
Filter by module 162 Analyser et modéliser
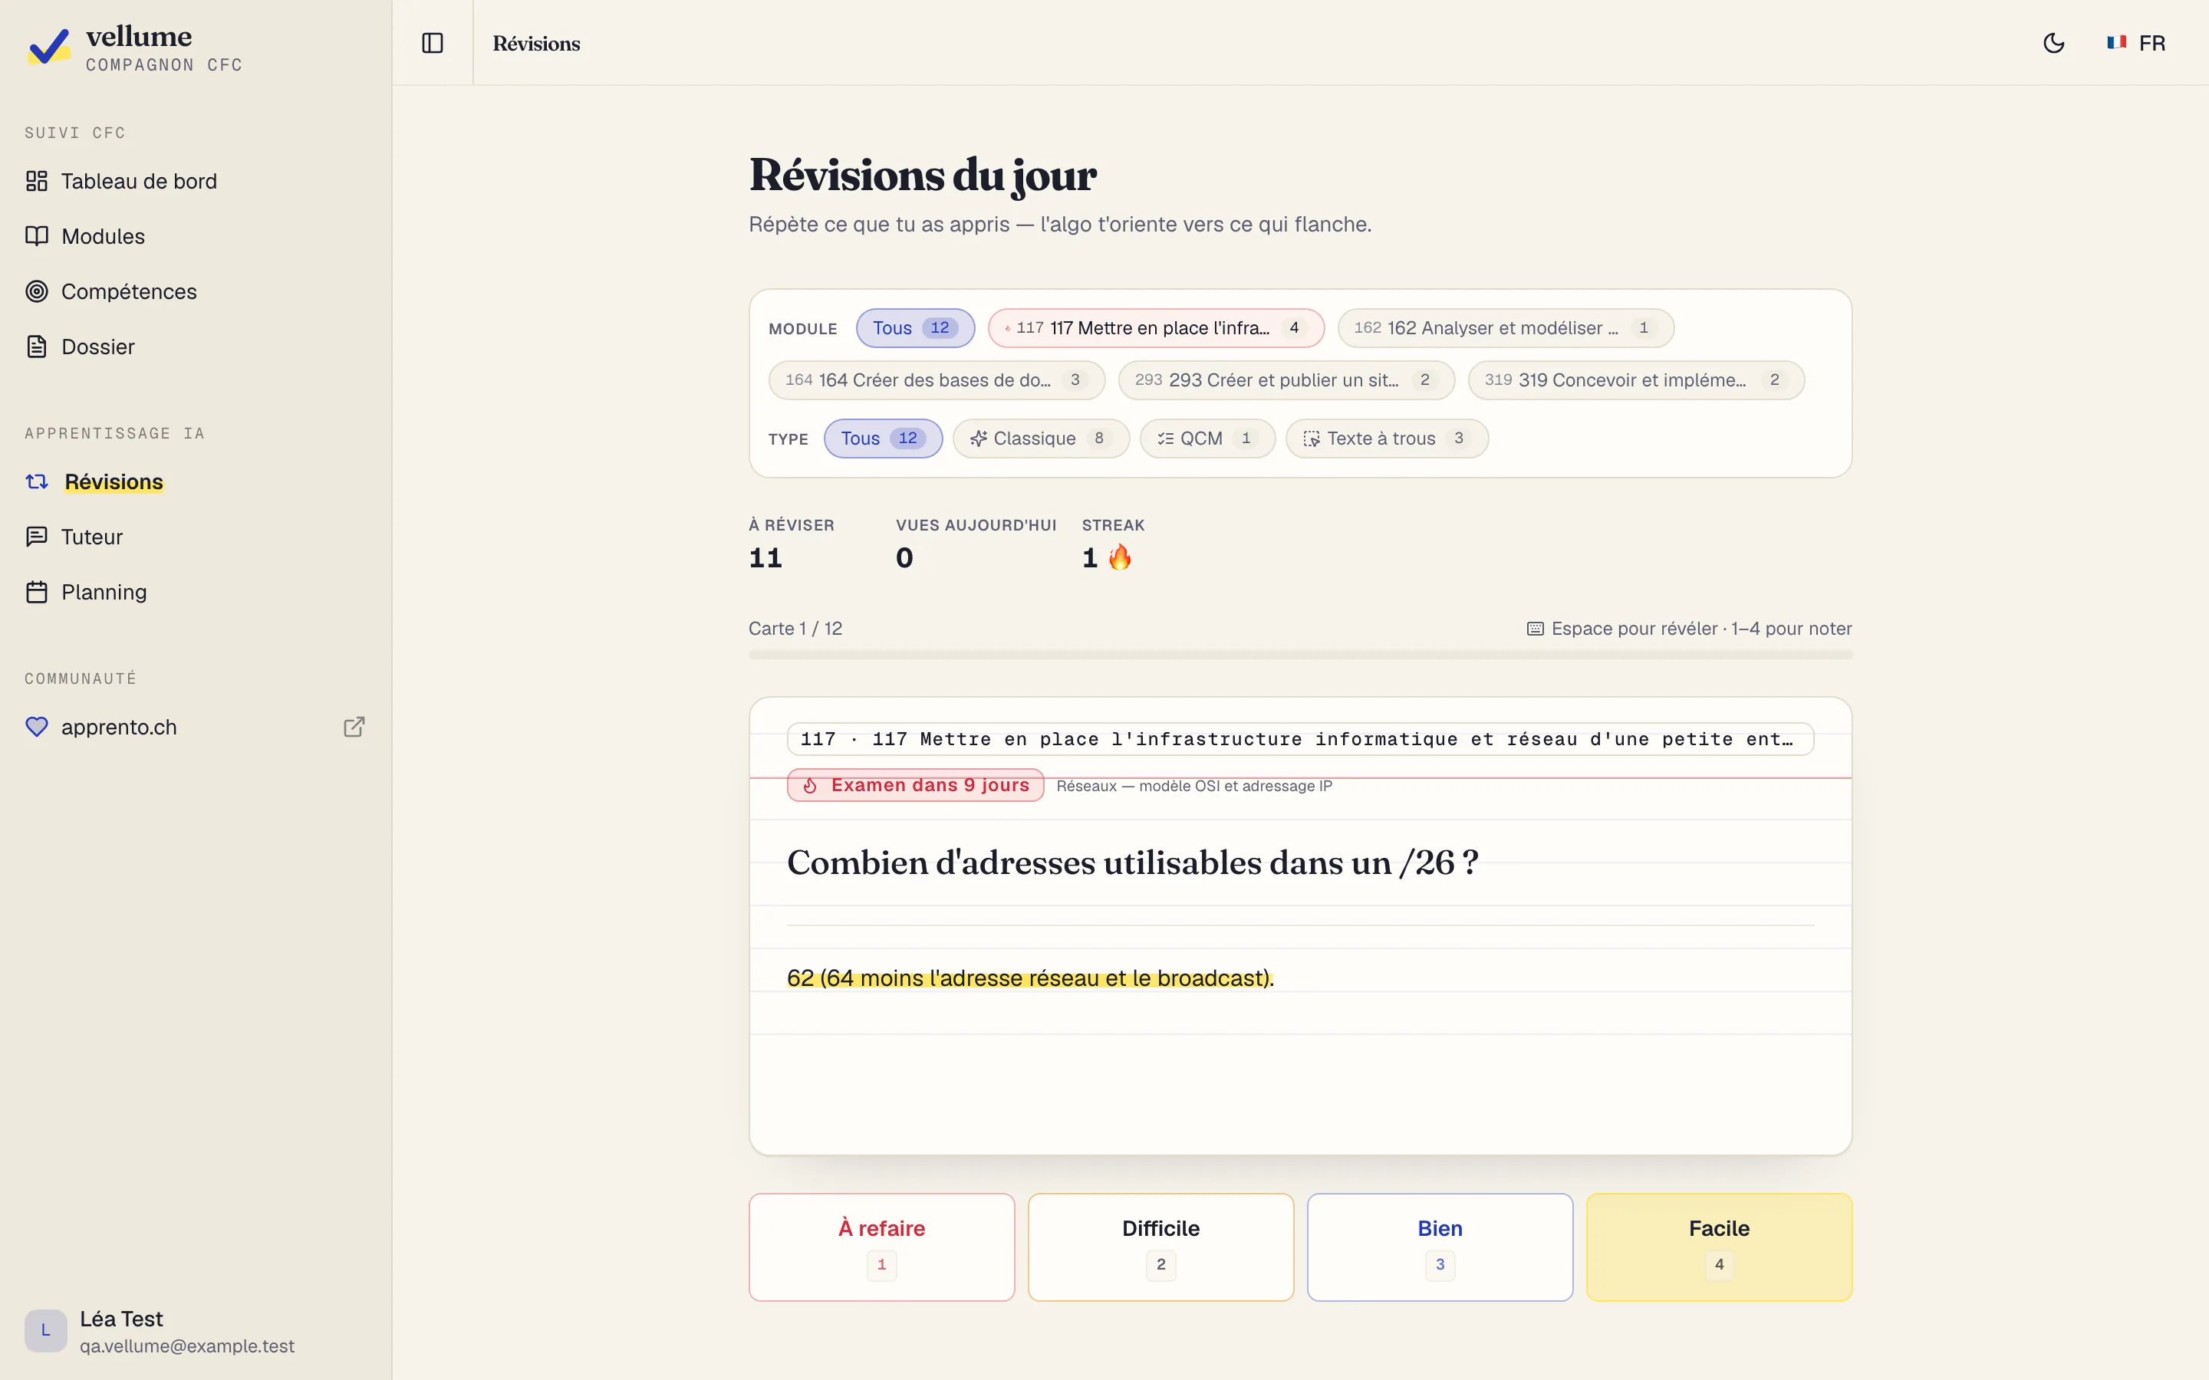pyautogui.click(x=1505, y=327)
